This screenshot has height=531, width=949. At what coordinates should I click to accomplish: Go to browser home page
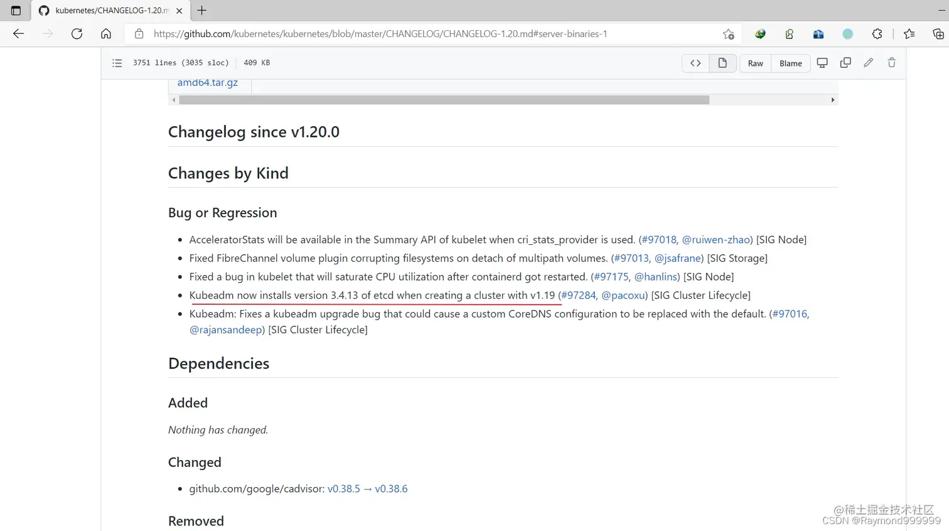[106, 34]
